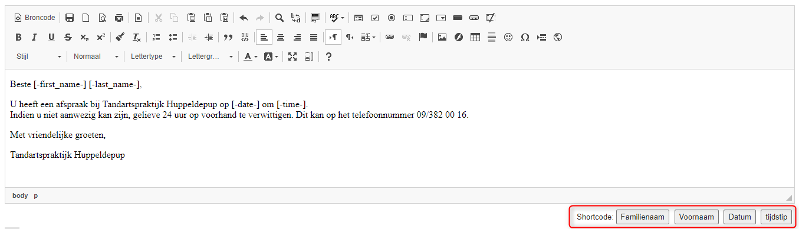Insert a hidden field
The height and width of the screenshot is (229, 799).
491,18
